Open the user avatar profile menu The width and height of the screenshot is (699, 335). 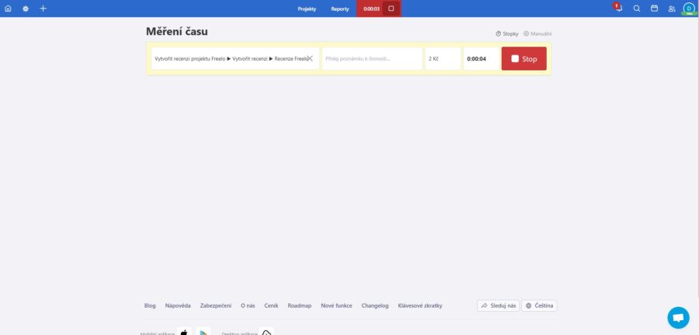(x=689, y=9)
